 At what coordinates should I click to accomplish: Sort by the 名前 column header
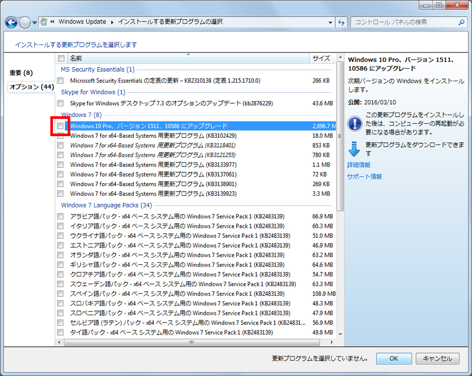[188, 58]
